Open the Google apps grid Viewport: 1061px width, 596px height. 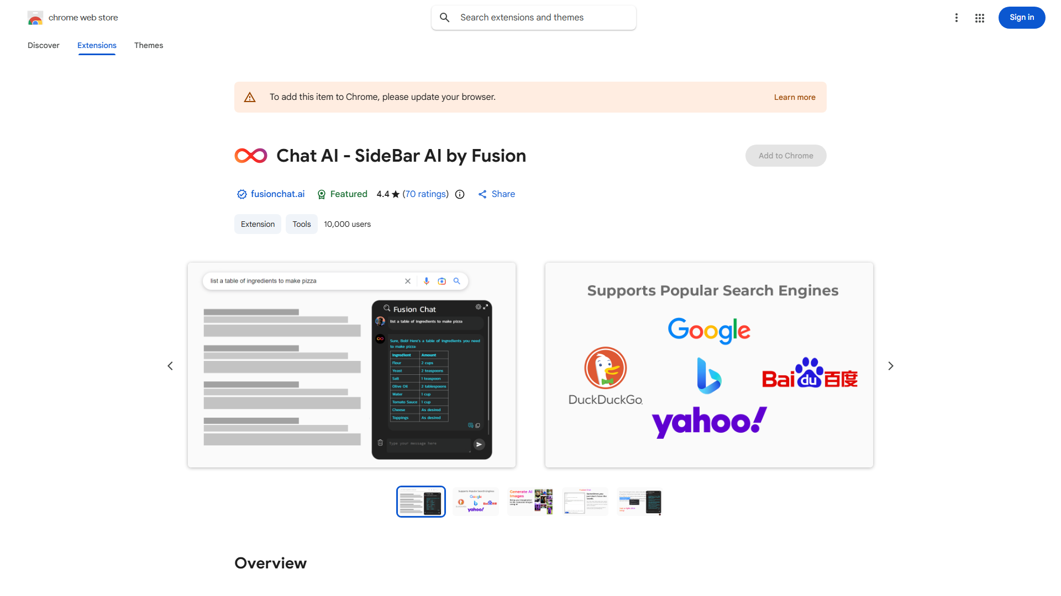pos(979,18)
